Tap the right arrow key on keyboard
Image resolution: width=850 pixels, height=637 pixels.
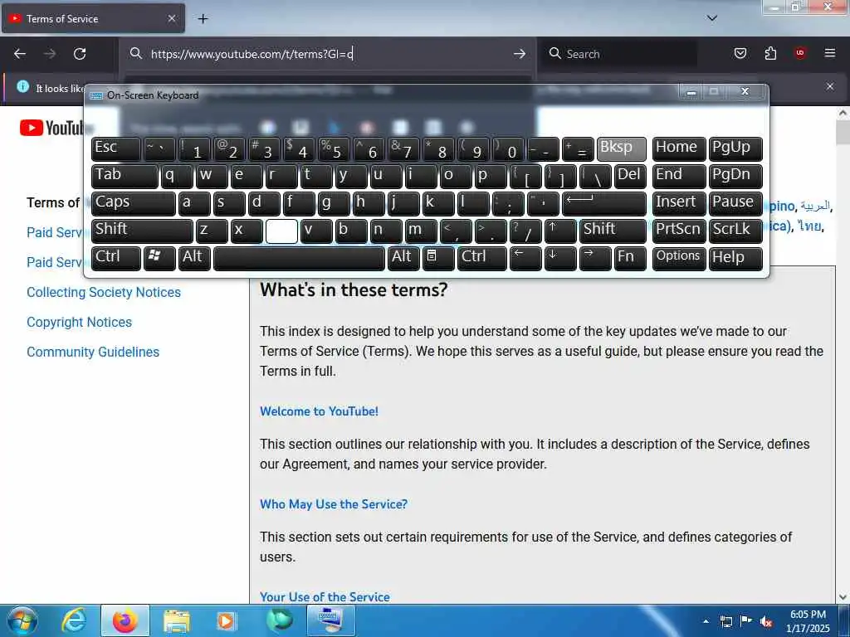(594, 258)
